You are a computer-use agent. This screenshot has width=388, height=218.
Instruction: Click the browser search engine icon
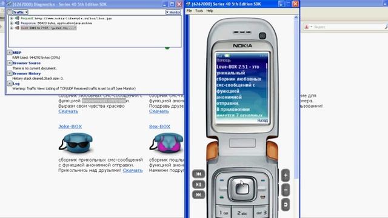(307, 27)
